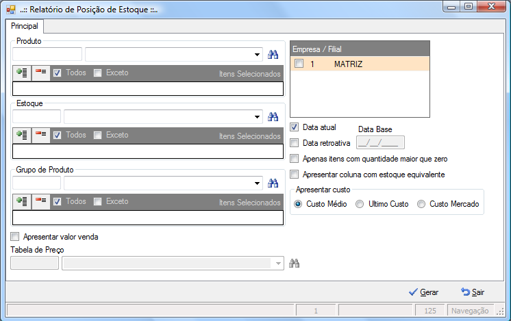Click Itens Selecionados label in Produto section

click(249, 74)
